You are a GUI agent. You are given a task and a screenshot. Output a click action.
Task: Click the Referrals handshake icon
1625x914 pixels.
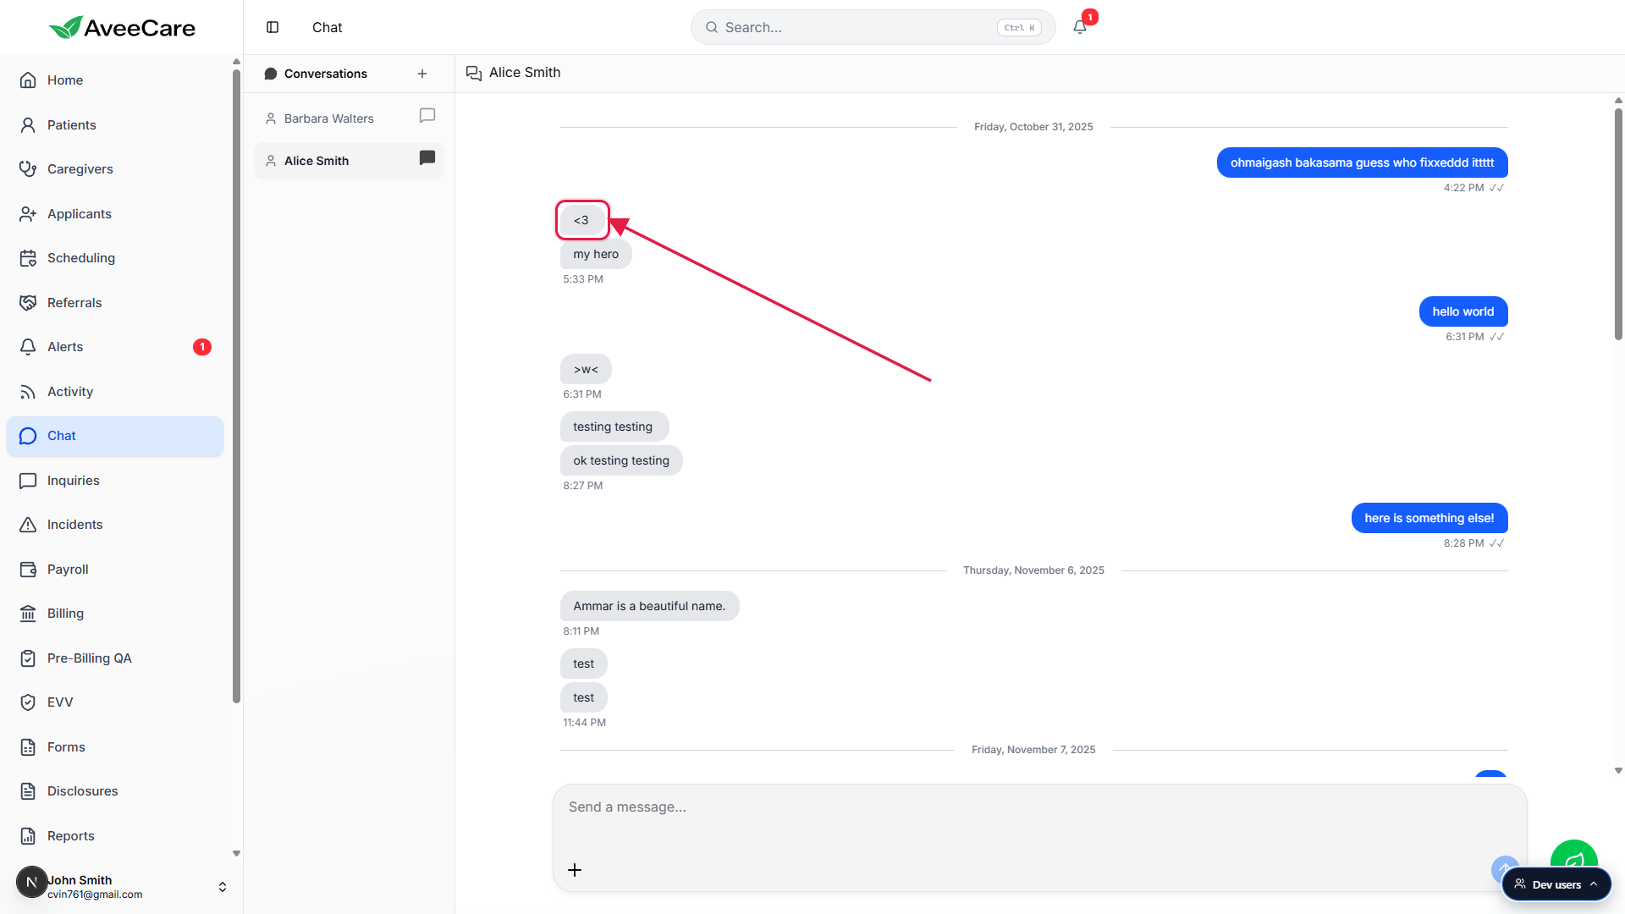click(x=28, y=303)
